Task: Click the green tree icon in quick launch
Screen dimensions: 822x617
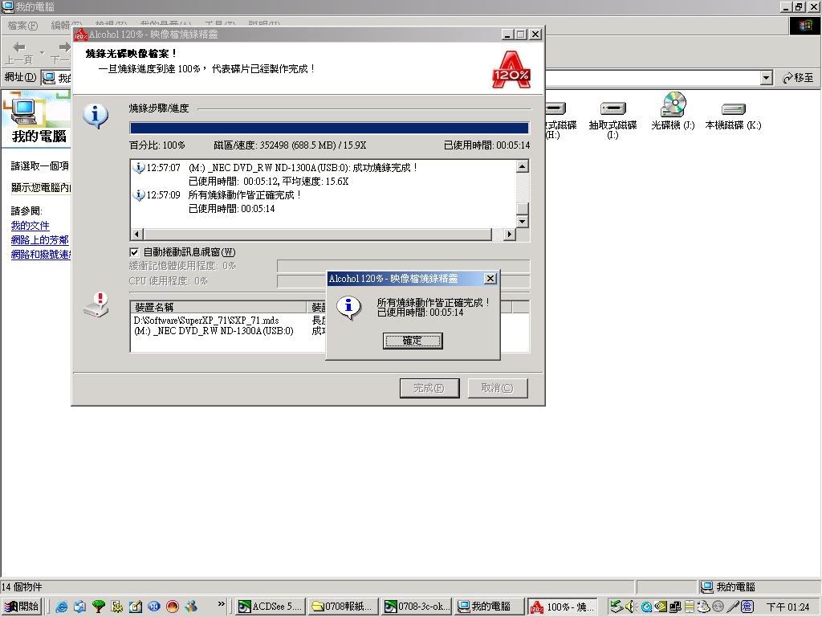Action: click(99, 607)
